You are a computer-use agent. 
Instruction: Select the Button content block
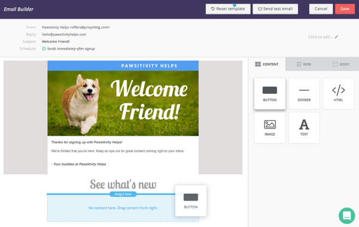(270, 94)
